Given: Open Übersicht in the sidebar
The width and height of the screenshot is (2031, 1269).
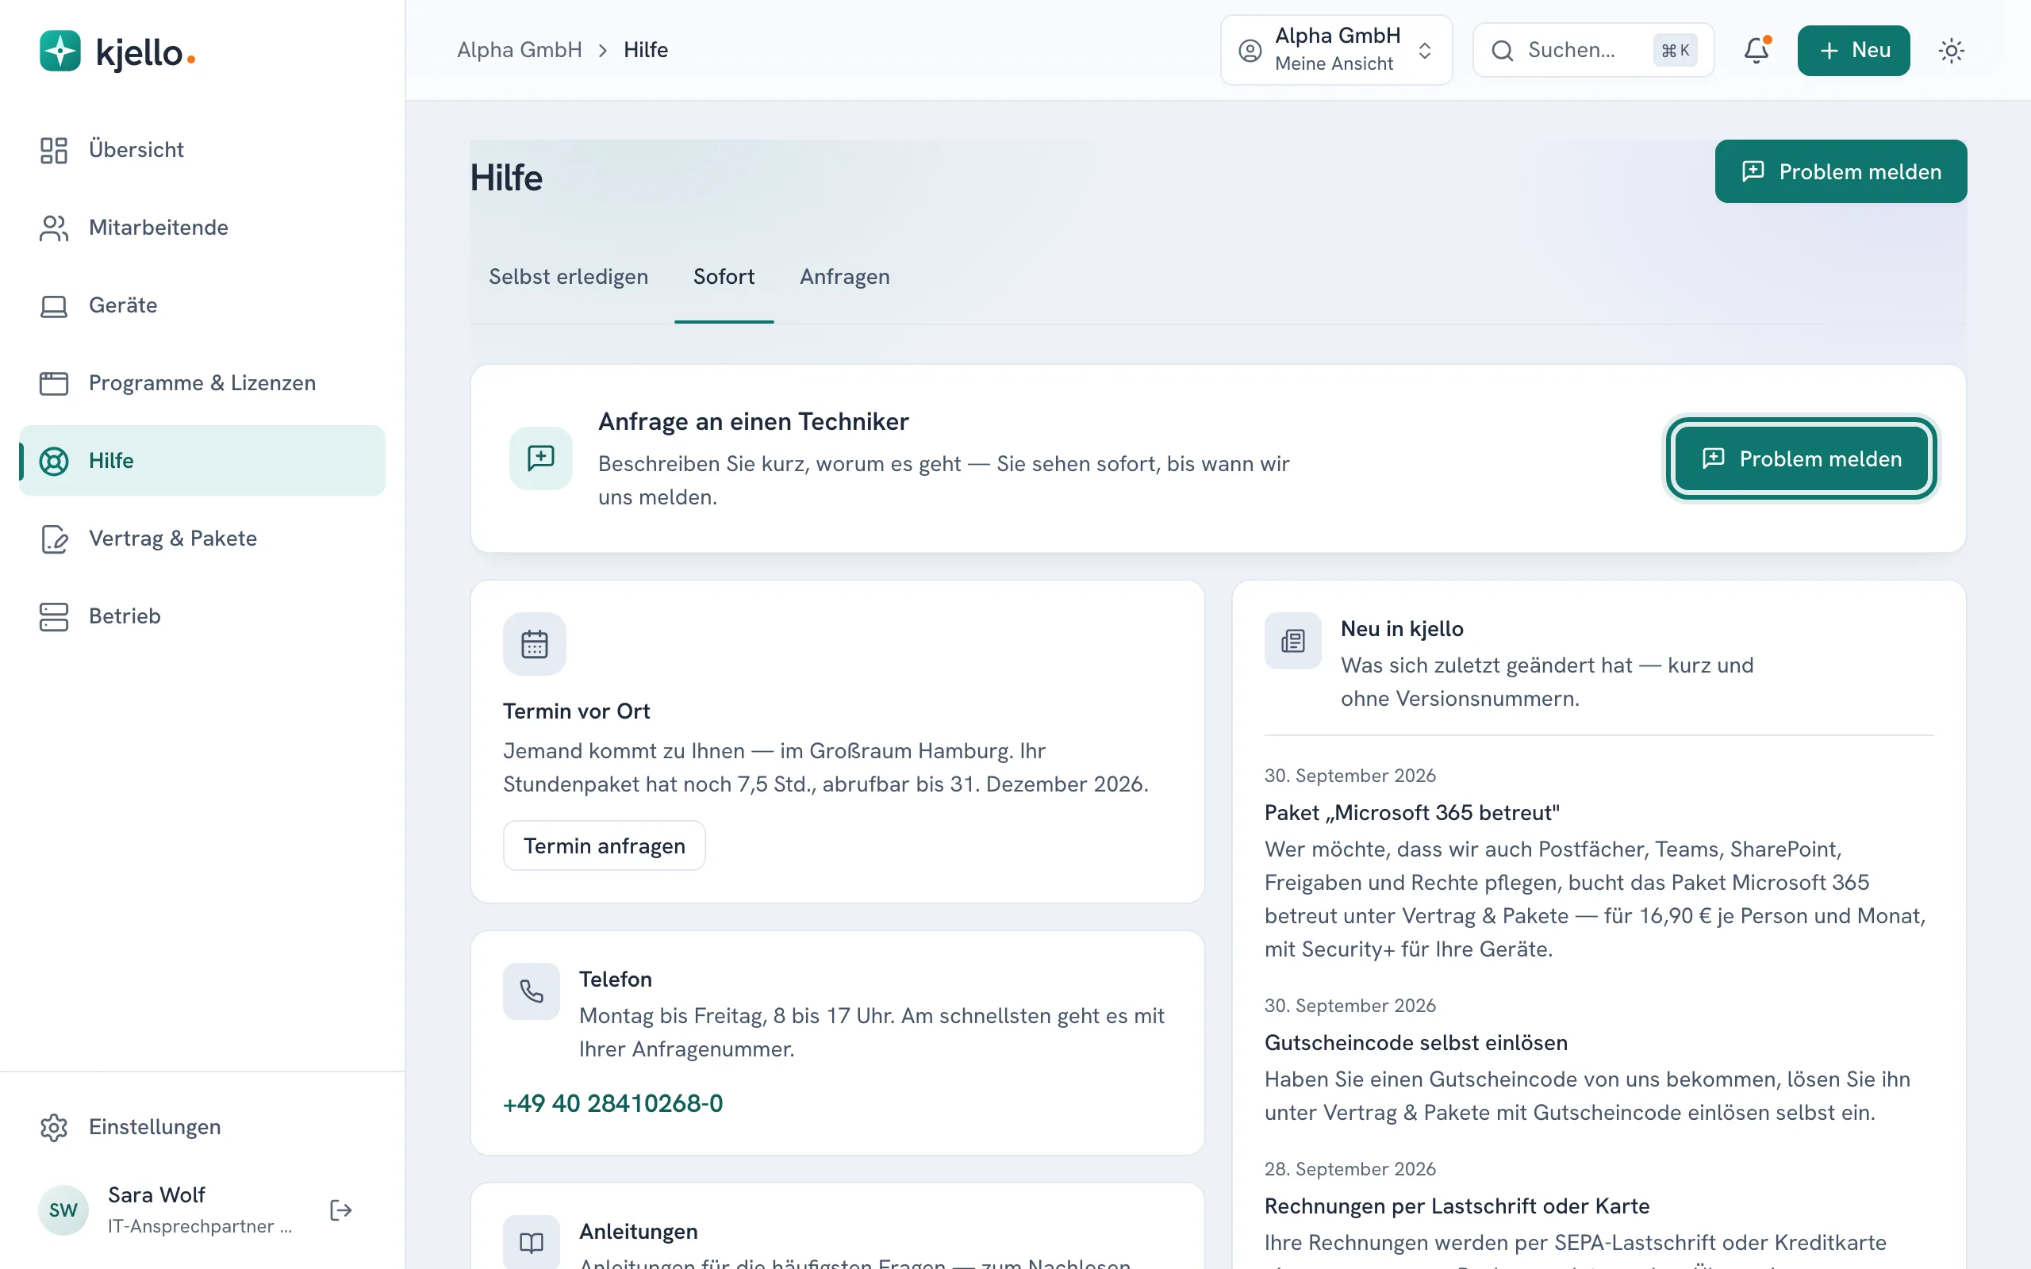Looking at the screenshot, I should (x=202, y=149).
